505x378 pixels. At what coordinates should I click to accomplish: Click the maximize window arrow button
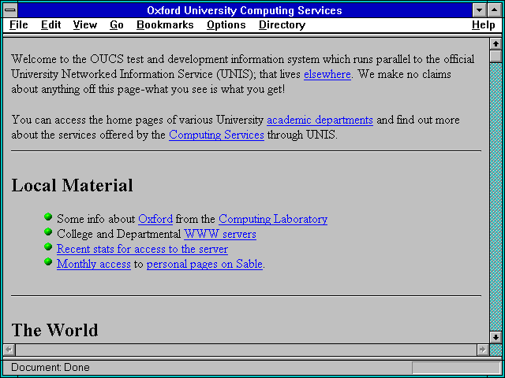point(495,10)
